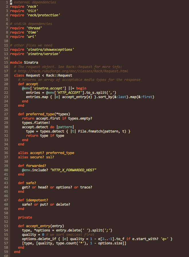The width and height of the screenshot is (189, 257).
Task: Click 'e.start_with?' on line 56
Action: [x=145, y=239]
